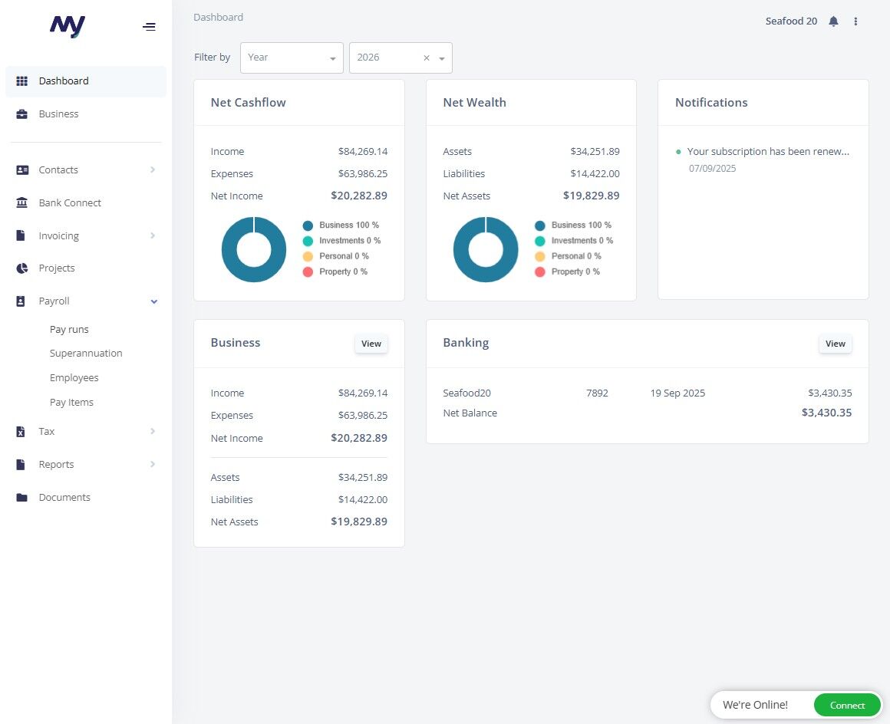The width and height of the screenshot is (890, 724).
Task: Open the Year filter type dropdown
Action: (292, 58)
